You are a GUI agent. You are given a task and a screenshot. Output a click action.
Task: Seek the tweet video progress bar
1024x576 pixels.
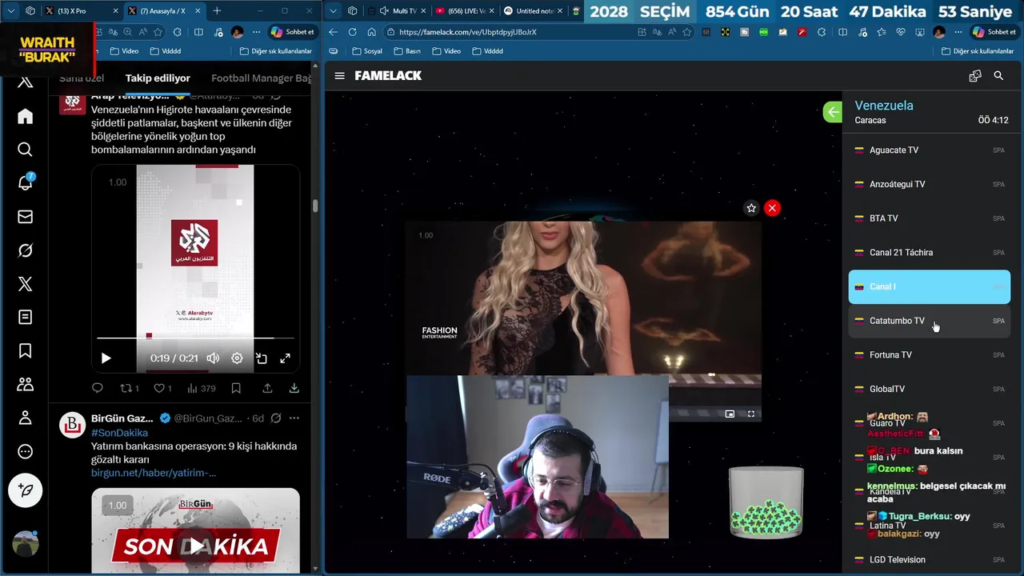coord(195,338)
